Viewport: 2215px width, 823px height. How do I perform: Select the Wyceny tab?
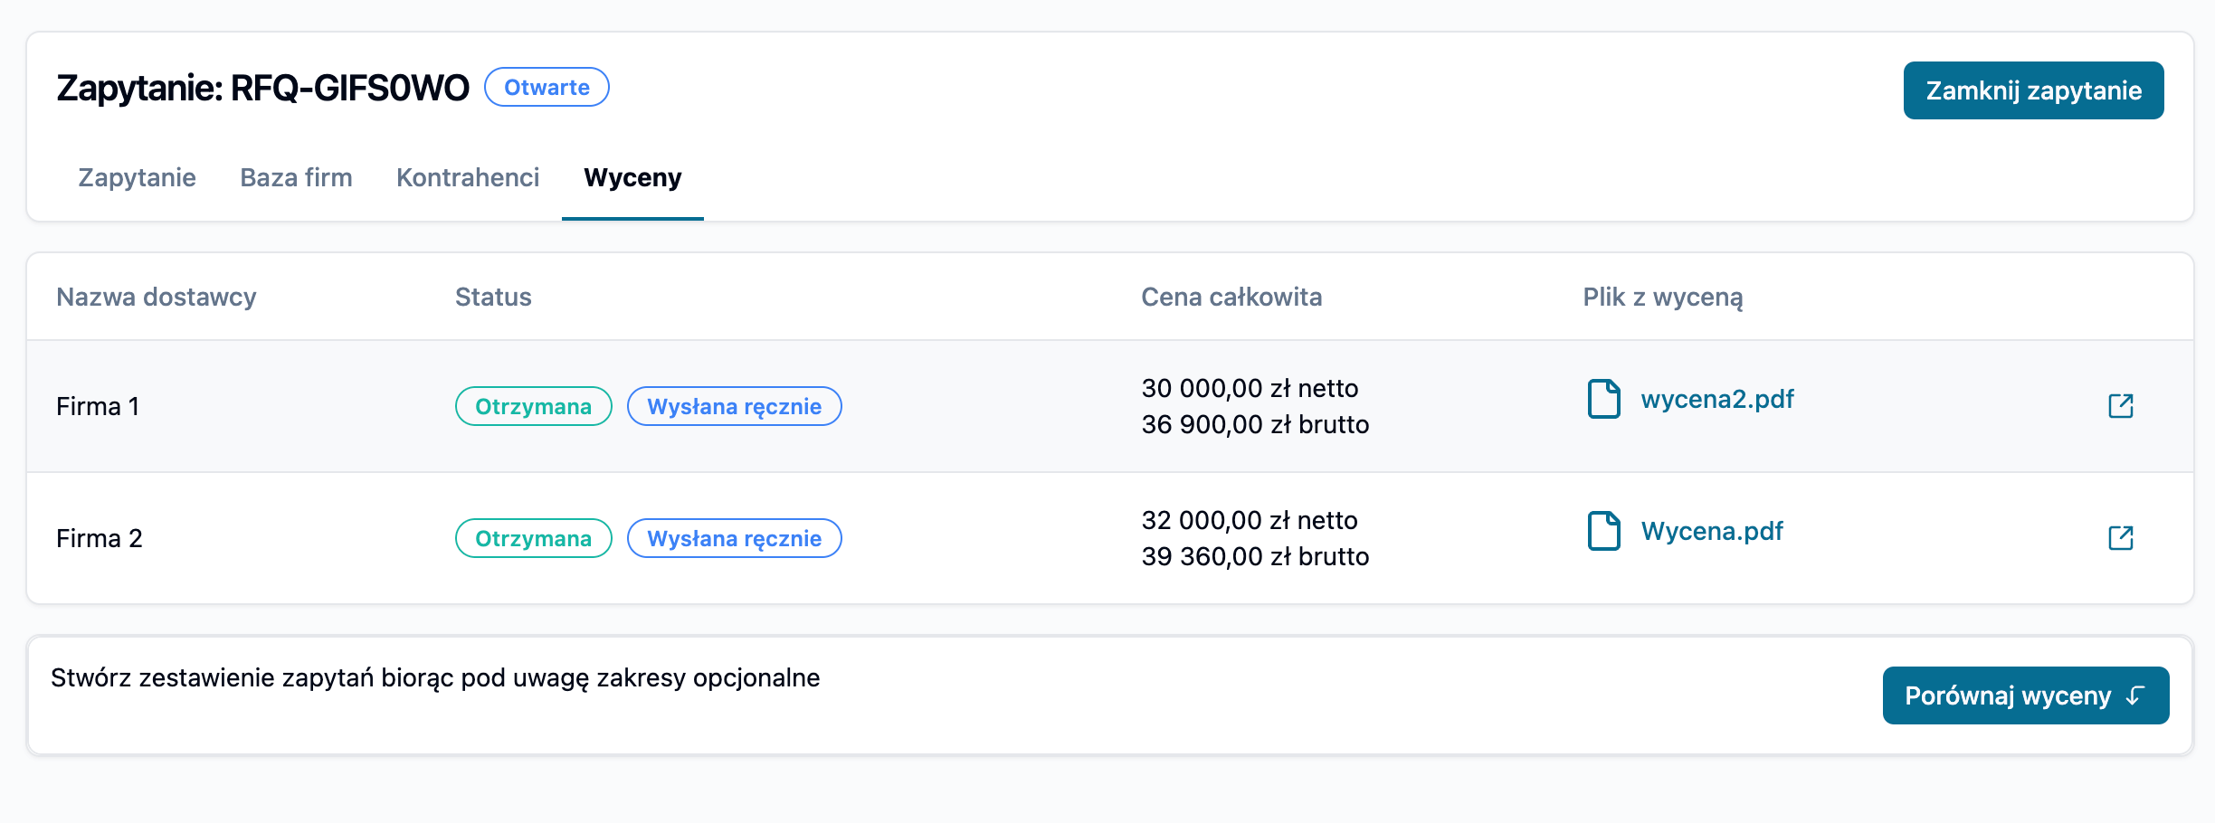point(632,177)
